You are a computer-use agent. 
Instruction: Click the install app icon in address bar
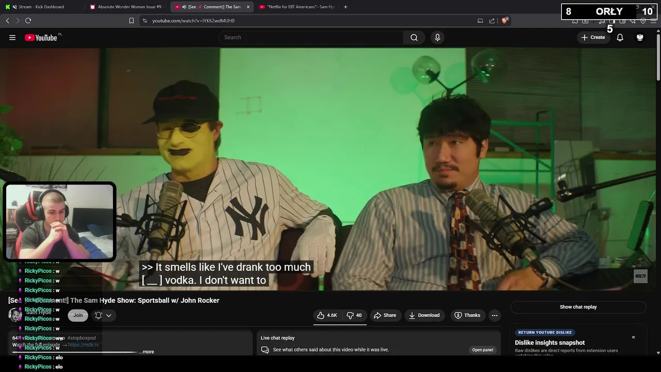click(x=480, y=21)
